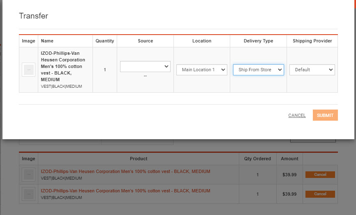356x215 pixels.
Task: Expand the Main Location 1 dropdown
Action: 201,70
